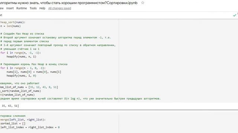Click the comment starting '# 3-й аргумент означает'

click(x=58, y=45)
